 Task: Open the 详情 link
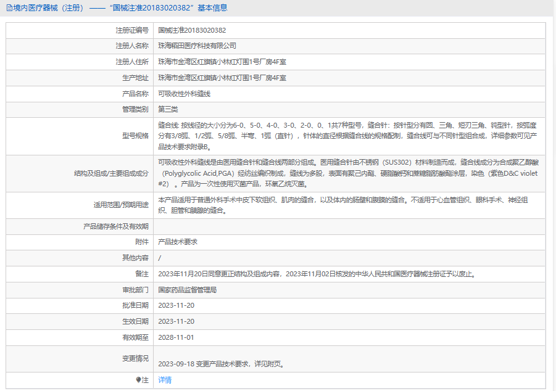pos(165,381)
